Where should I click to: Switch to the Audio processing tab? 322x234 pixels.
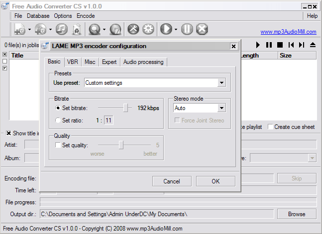143,62
